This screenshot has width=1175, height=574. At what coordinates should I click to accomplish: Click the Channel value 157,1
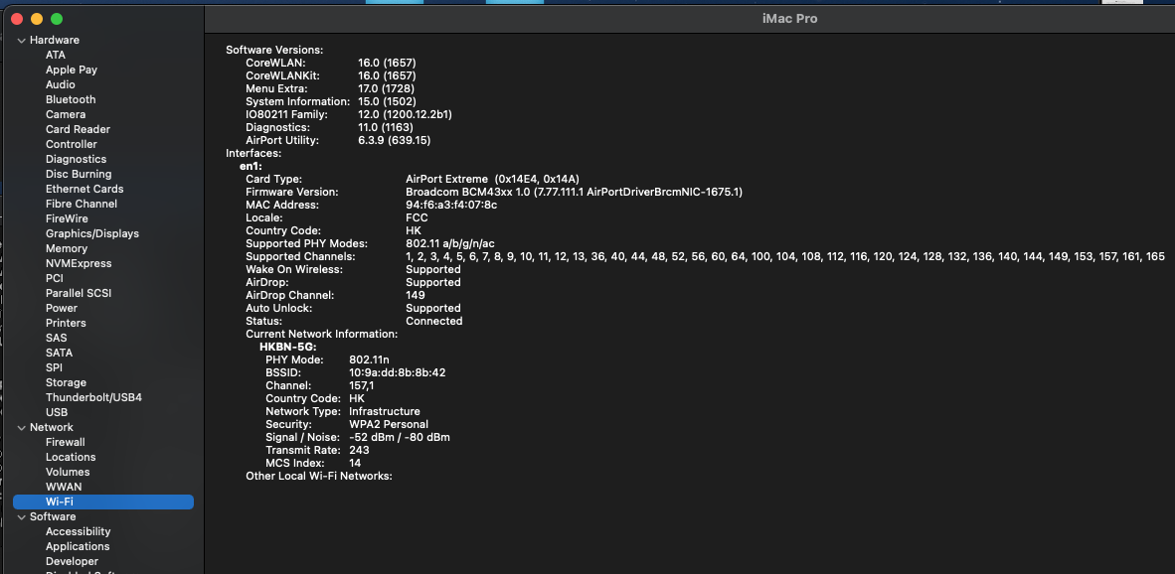[361, 386]
